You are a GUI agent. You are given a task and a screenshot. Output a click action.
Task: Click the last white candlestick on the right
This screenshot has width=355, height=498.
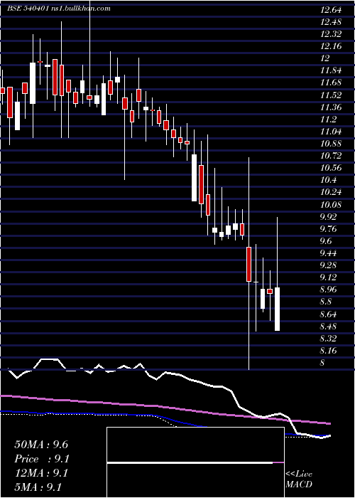coord(277,309)
